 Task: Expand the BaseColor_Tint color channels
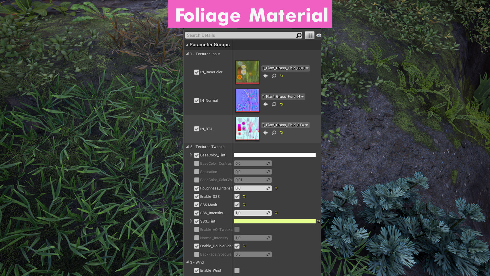(x=191, y=155)
